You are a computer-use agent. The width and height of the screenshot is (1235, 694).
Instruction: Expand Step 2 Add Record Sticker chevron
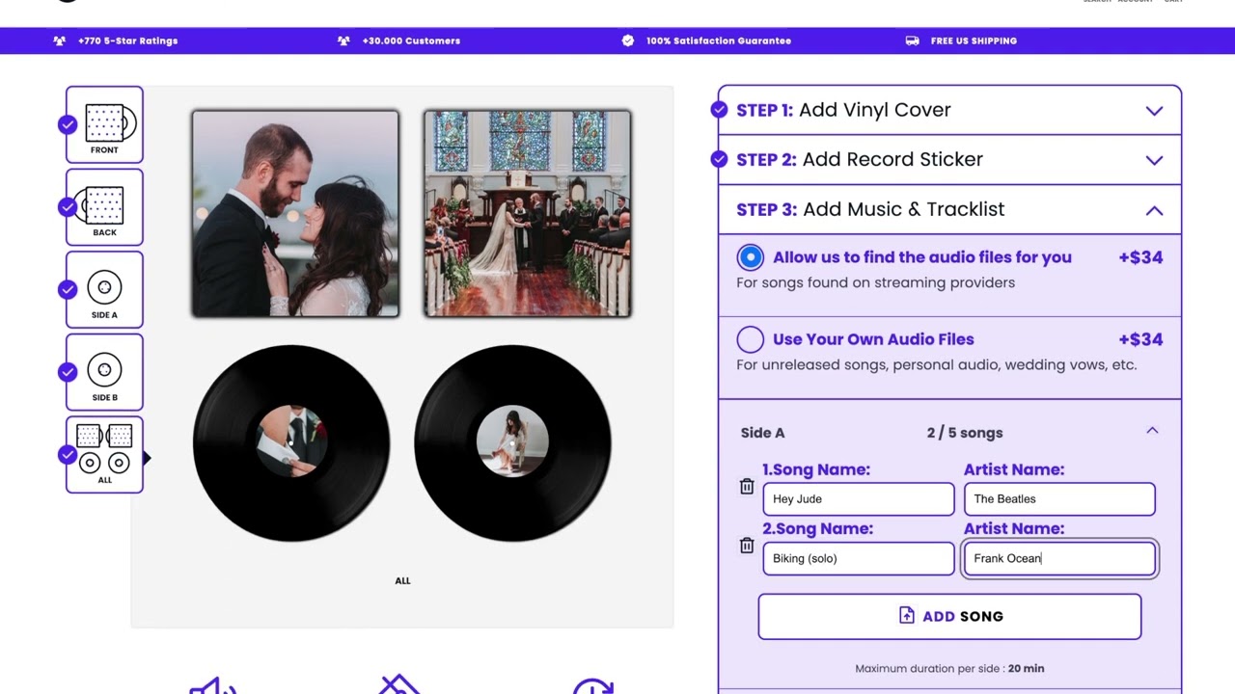pyautogui.click(x=1154, y=160)
